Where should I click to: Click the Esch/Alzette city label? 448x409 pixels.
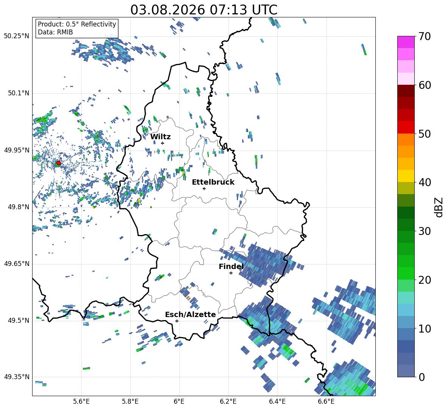(x=190, y=314)
